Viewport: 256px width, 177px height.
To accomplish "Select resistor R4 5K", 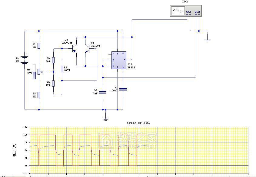I will click(39, 45).
